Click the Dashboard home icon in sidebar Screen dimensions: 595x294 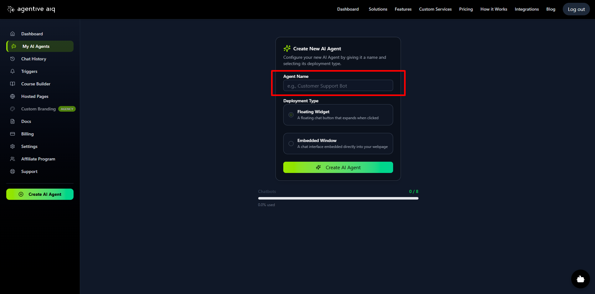point(13,34)
